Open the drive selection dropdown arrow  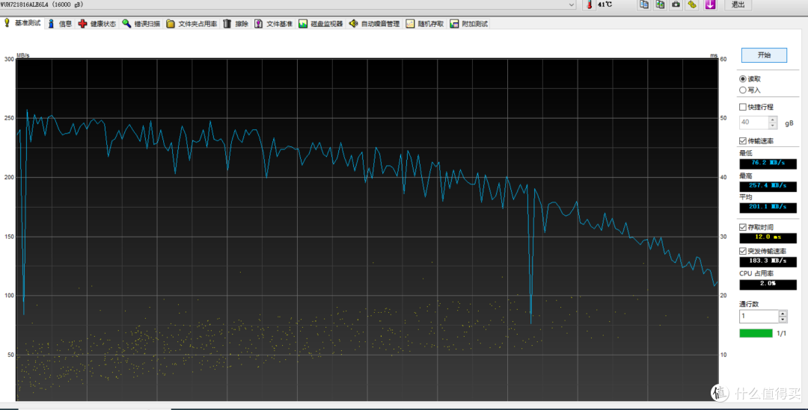tap(572, 4)
